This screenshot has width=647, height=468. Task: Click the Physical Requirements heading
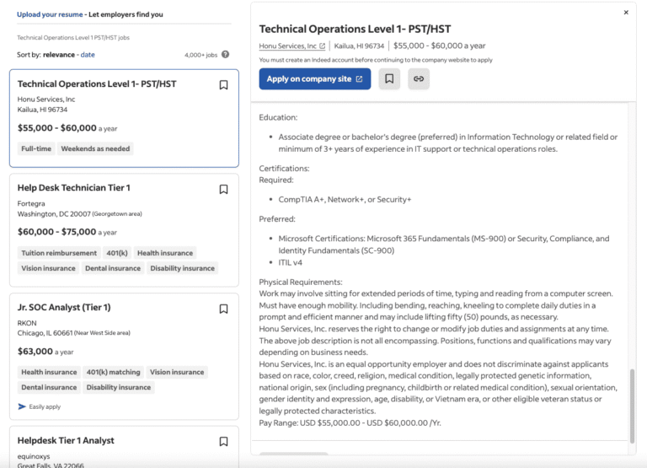tap(301, 282)
